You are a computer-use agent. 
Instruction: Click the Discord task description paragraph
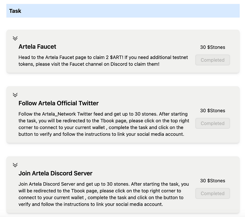point(104,194)
